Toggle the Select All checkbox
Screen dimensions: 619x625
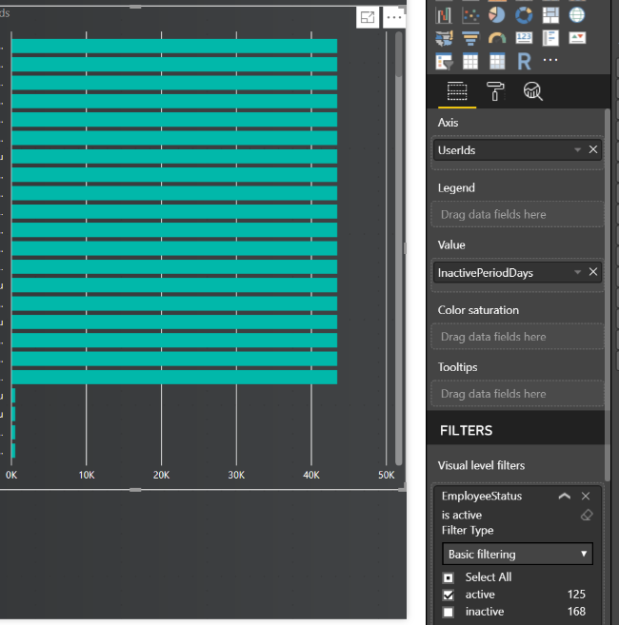click(x=449, y=577)
